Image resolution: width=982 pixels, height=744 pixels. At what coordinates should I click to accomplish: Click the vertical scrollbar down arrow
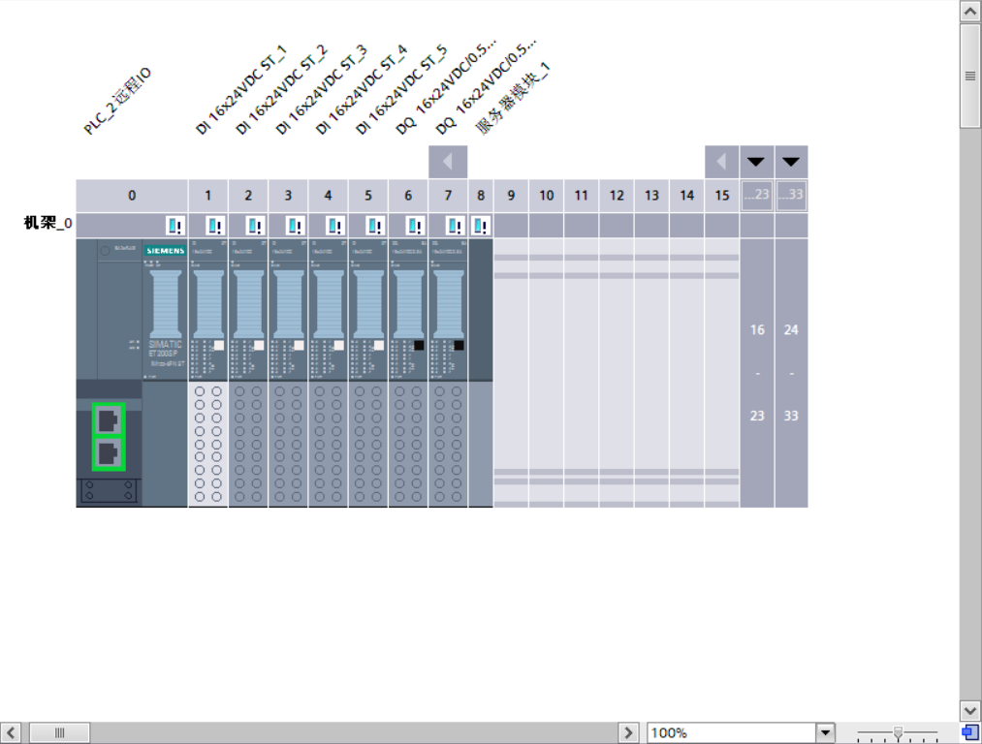click(969, 710)
